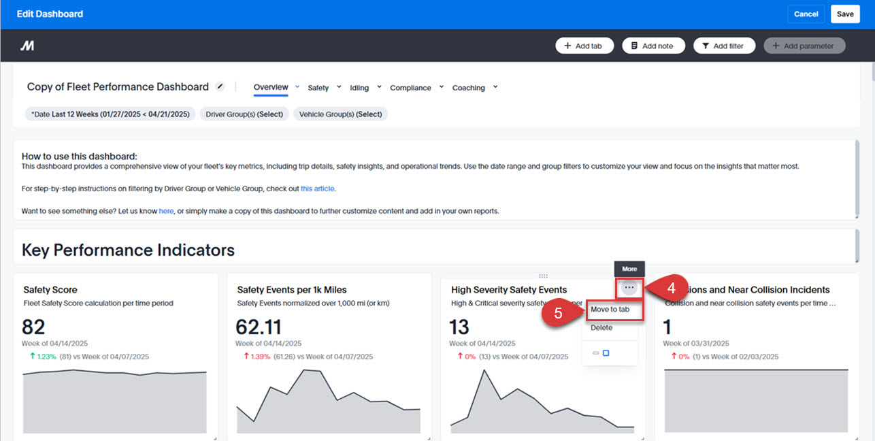Save the dashboard
875x441 pixels.
pos(845,14)
